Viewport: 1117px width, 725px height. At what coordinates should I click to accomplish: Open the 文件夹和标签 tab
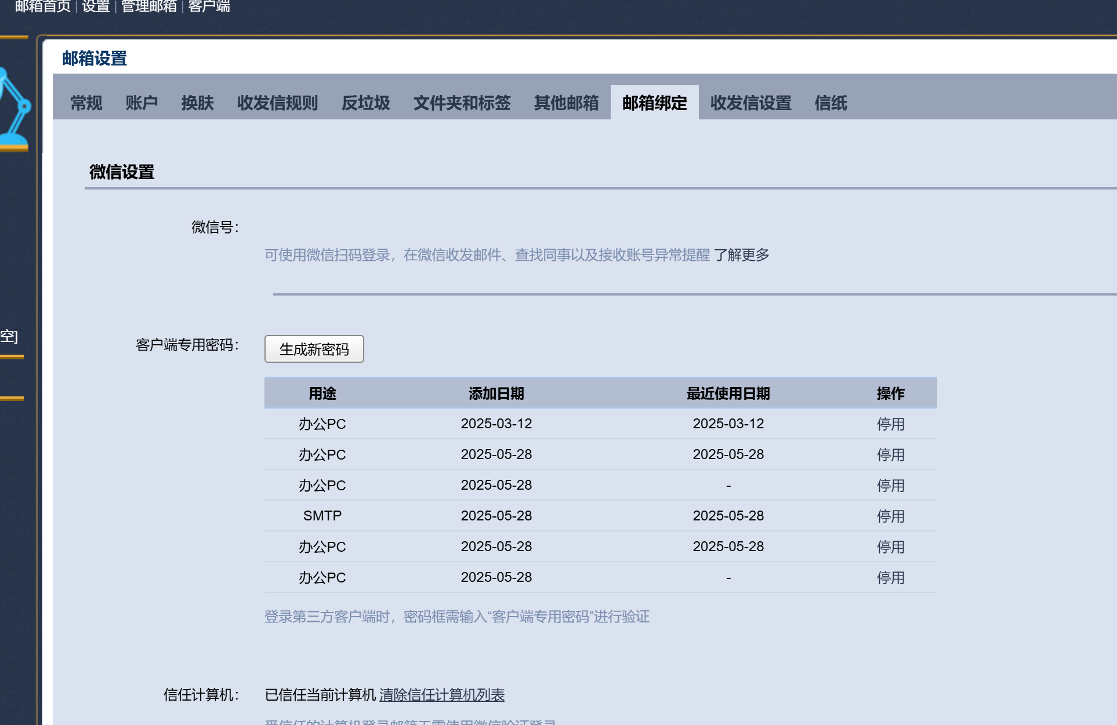[462, 103]
